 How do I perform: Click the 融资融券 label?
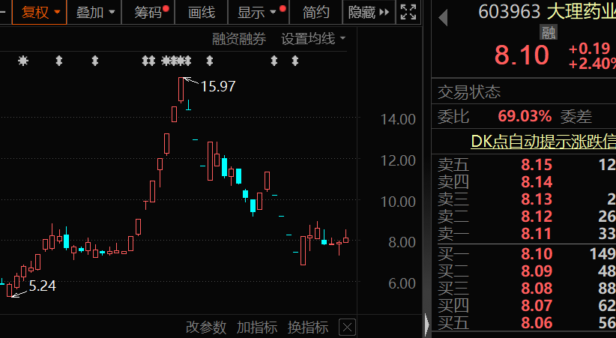coord(239,38)
